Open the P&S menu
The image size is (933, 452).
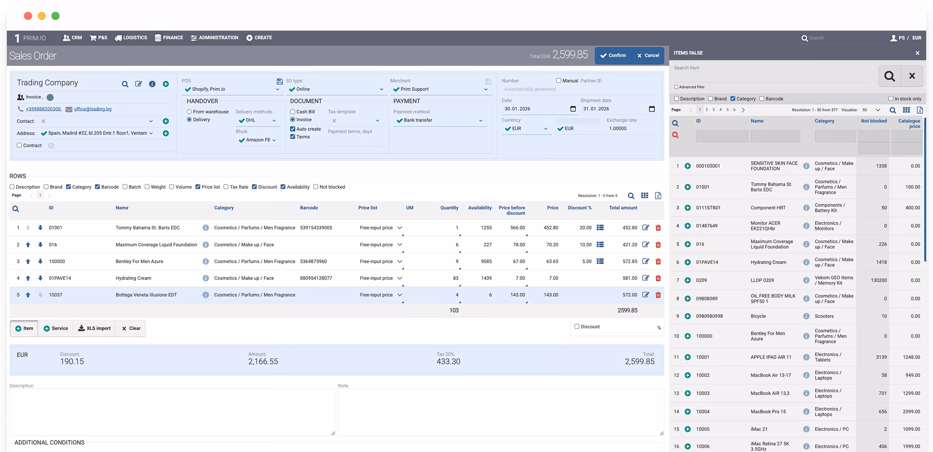[98, 38]
